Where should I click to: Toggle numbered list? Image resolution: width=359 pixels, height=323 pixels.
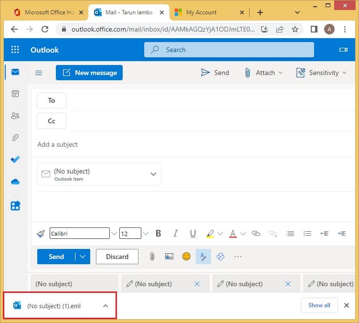(x=307, y=234)
